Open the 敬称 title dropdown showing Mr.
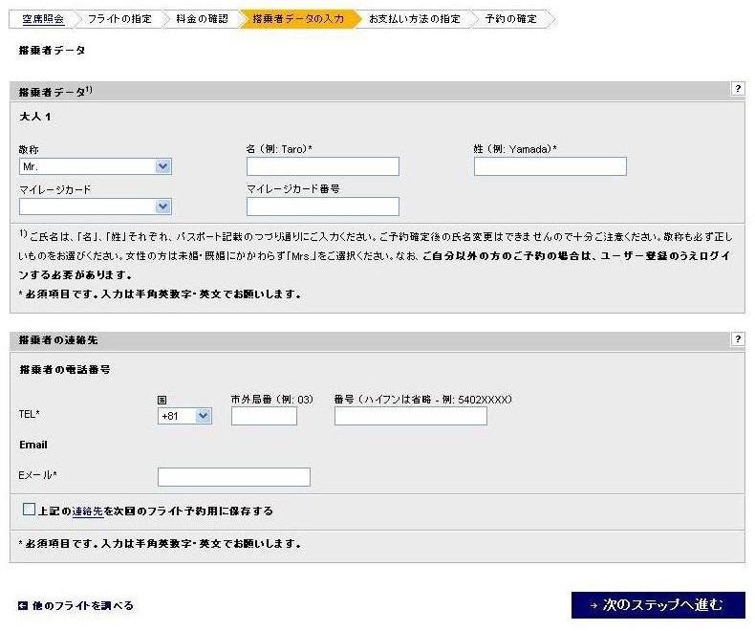This screenshot has width=755, height=631. tap(95, 166)
